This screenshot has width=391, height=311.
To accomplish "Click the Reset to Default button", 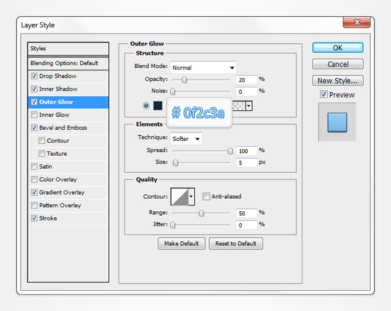I will point(236,244).
